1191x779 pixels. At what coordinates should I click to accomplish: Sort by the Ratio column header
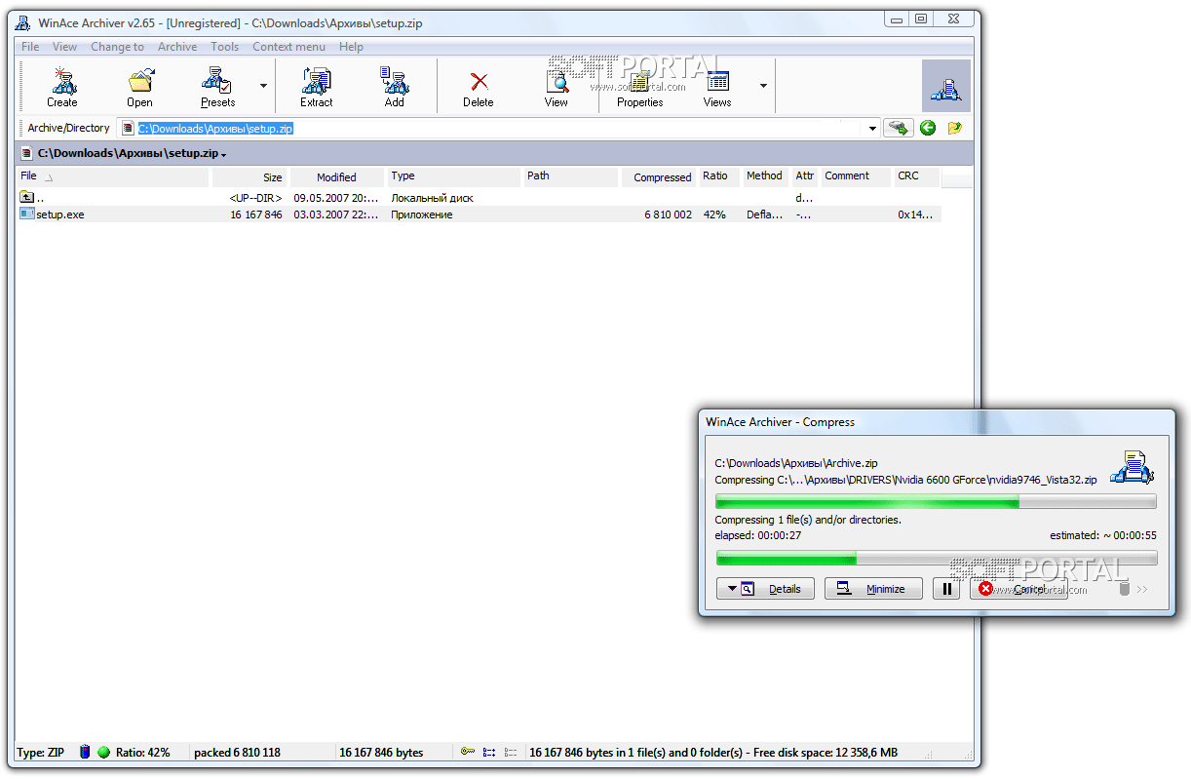719,177
